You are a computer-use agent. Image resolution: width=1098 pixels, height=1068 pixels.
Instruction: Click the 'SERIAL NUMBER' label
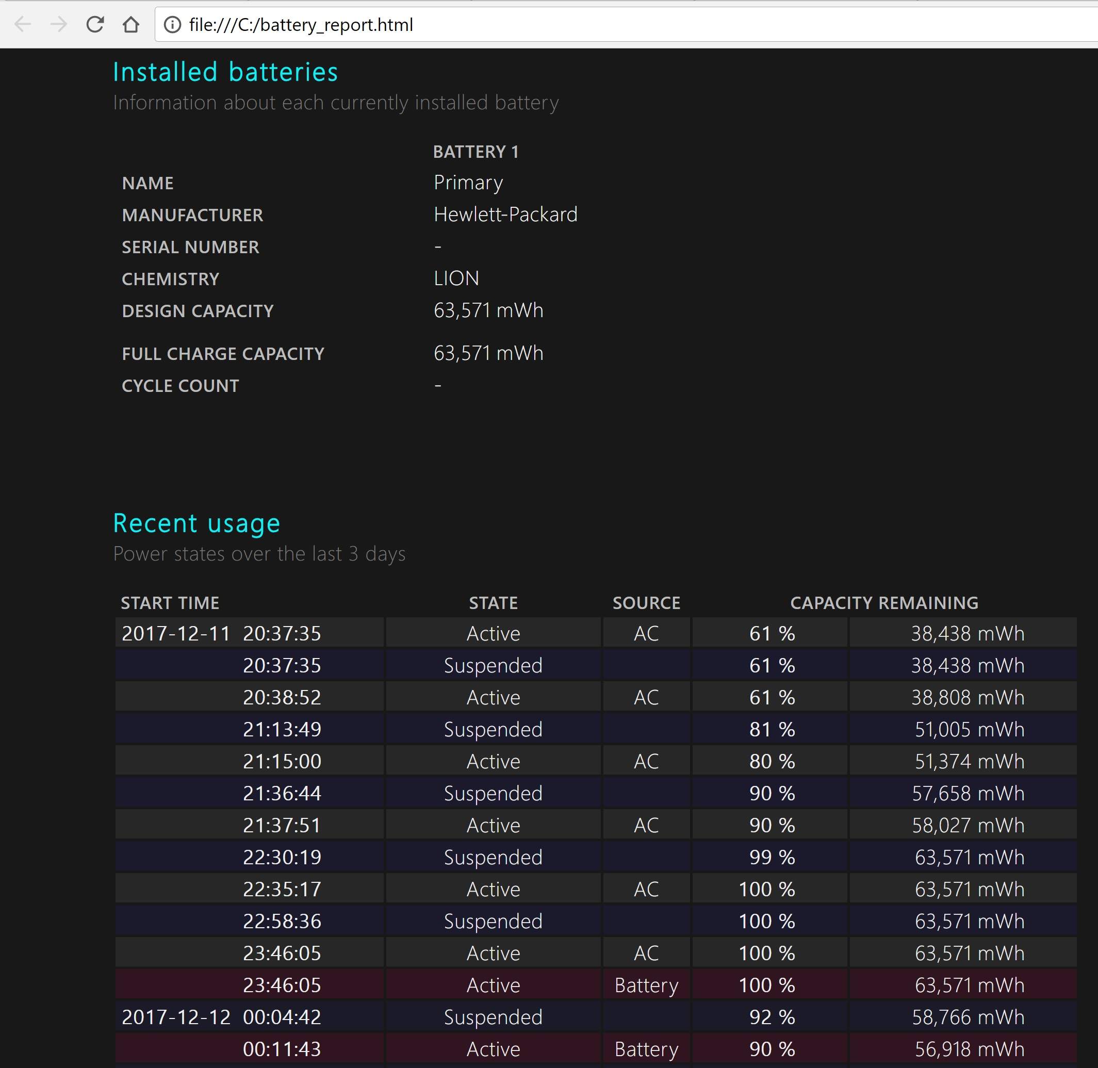191,247
